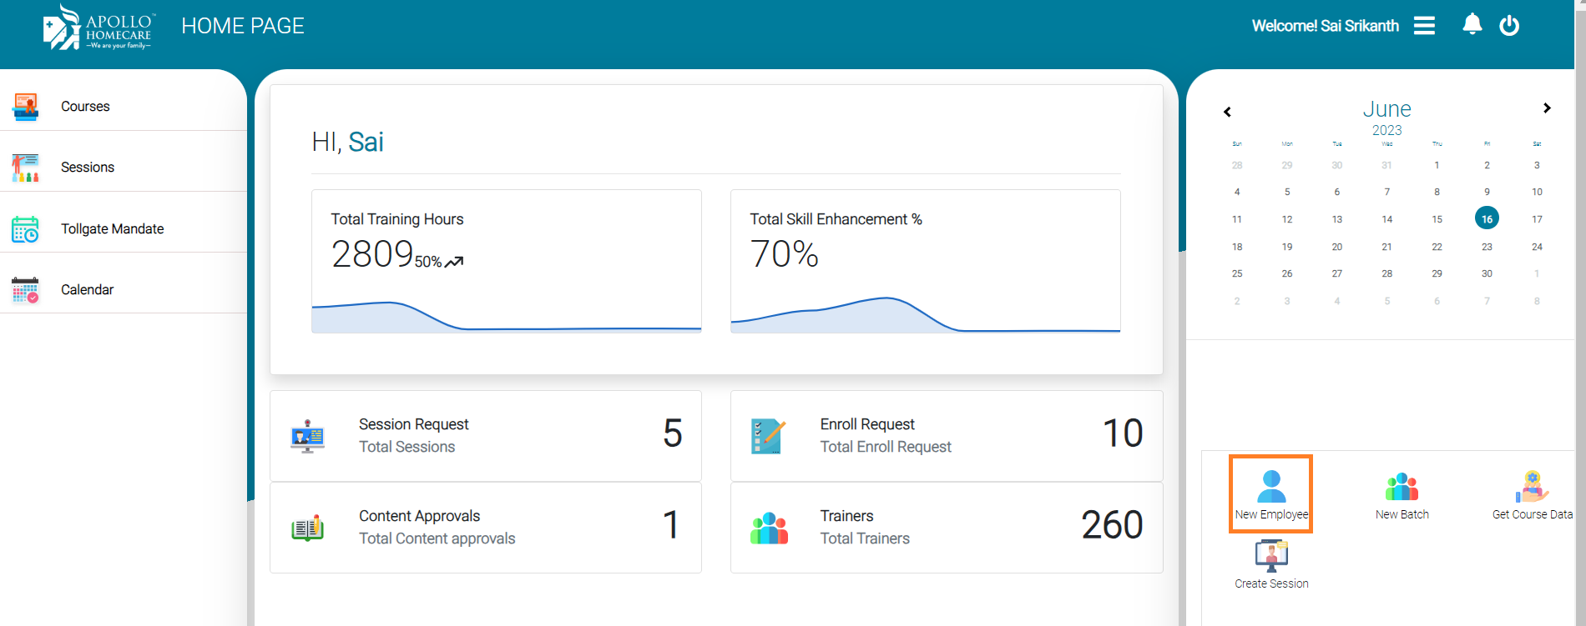The image size is (1586, 626).
Task: Select Tollgate Mandate in sidebar
Action: point(112,229)
